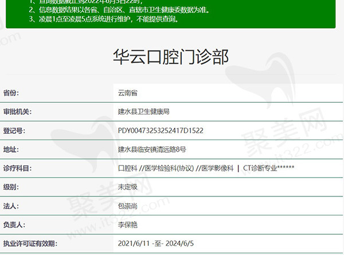Select the 审批机关 label
This screenshot has width=344, height=255.
pyautogui.click(x=17, y=111)
